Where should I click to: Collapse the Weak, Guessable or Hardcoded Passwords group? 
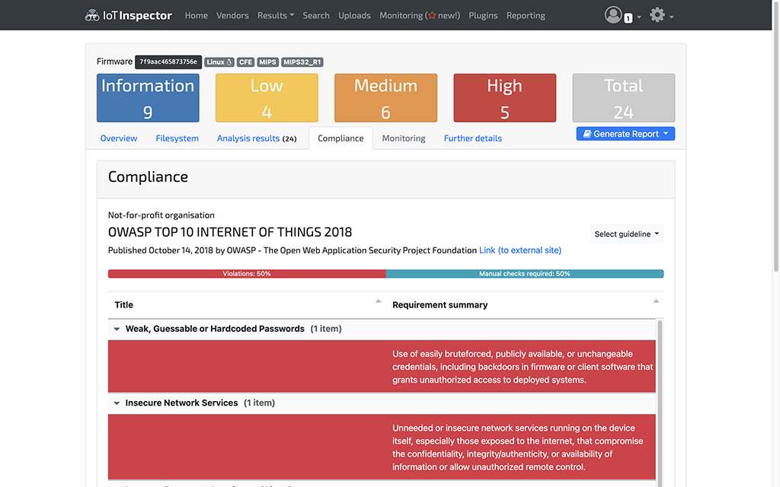(x=117, y=329)
